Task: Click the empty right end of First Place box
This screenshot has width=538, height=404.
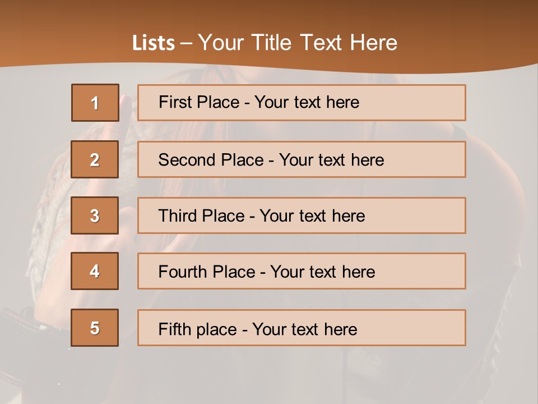Action: (x=426, y=103)
